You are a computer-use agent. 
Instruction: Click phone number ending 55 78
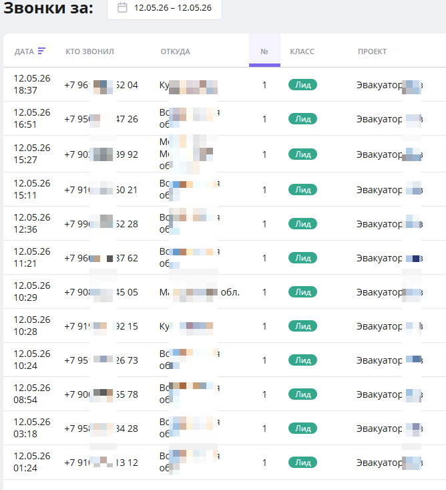[101, 394]
